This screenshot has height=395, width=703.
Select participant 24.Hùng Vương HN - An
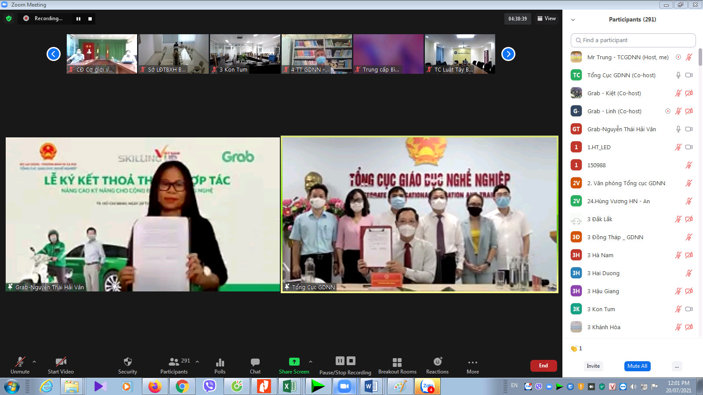[x=632, y=201]
